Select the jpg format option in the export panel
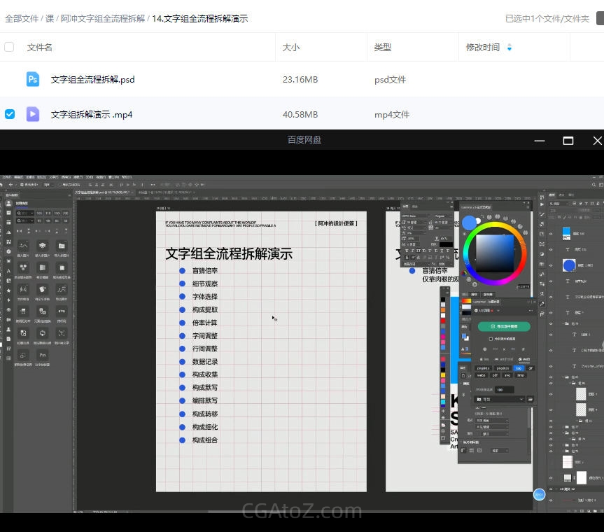 [x=518, y=367]
